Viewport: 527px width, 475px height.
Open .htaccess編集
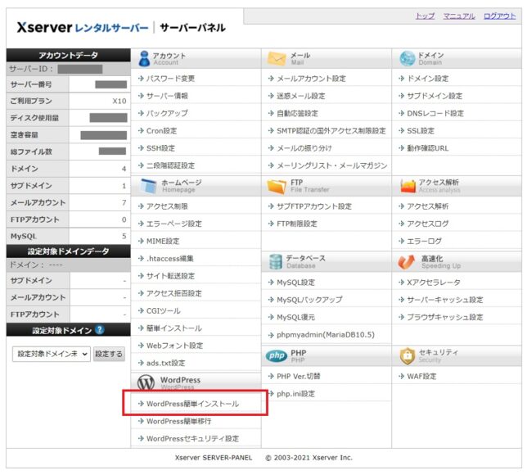point(169,258)
